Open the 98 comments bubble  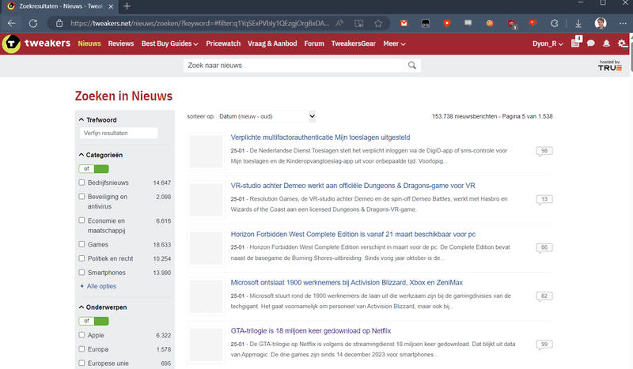[x=544, y=151]
